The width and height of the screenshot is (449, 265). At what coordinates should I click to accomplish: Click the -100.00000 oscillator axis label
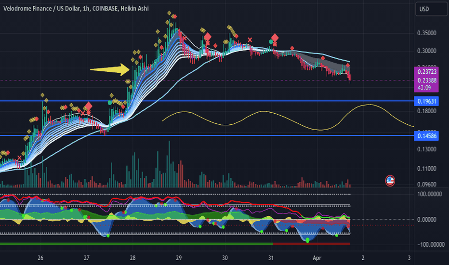(431, 244)
